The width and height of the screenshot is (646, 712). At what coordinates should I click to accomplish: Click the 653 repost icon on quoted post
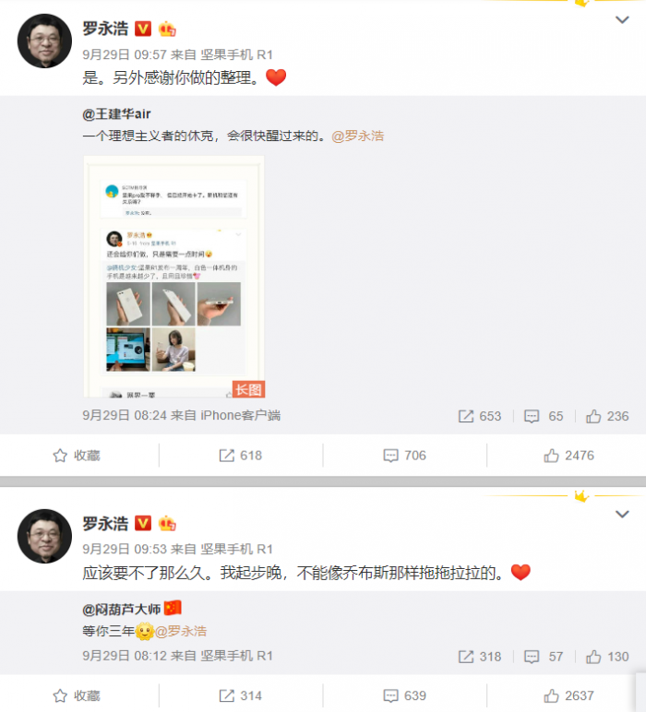click(x=480, y=416)
